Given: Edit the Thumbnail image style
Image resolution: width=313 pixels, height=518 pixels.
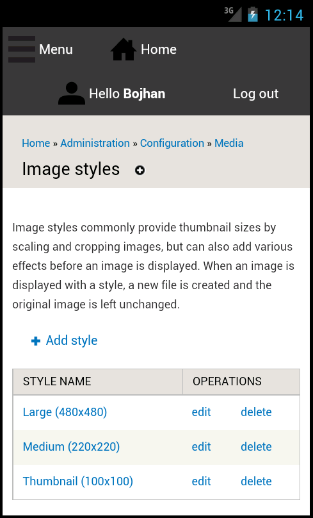Looking at the screenshot, I should (201, 481).
